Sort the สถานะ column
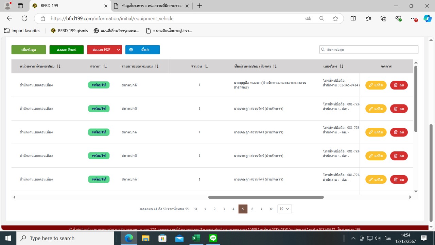Image resolution: width=435 pixels, height=245 pixels. [x=105, y=66]
